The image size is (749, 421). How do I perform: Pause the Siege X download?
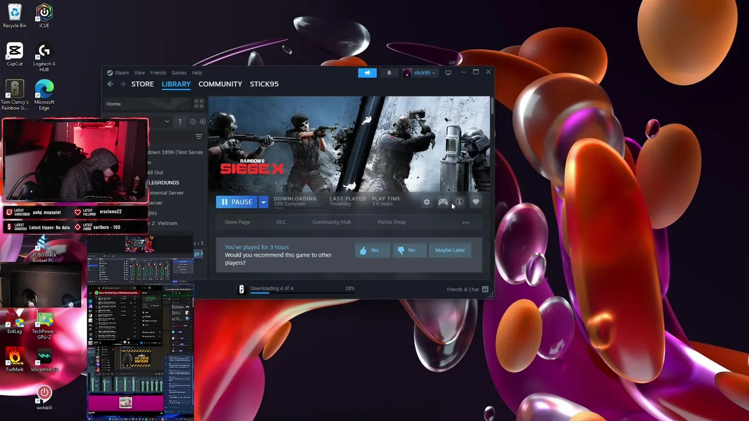(237, 202)
